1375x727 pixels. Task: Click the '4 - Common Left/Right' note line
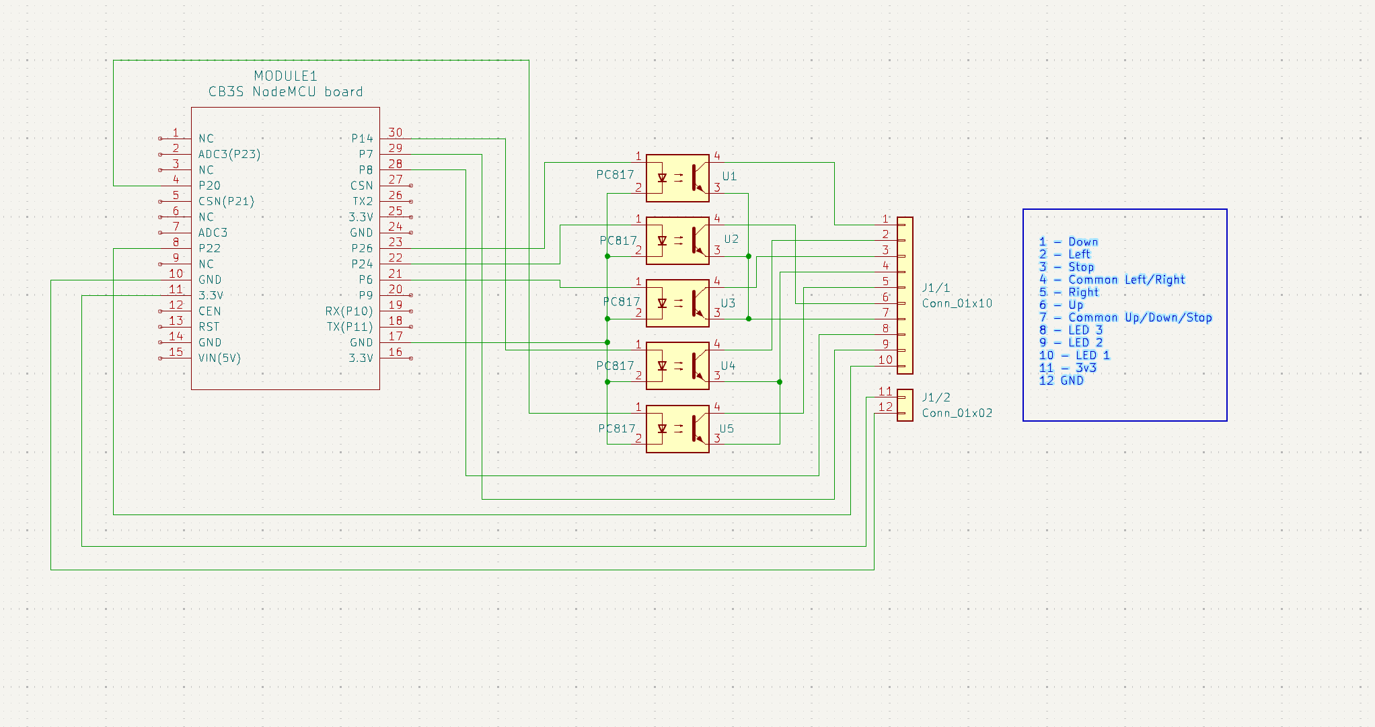coord(1112,280)
